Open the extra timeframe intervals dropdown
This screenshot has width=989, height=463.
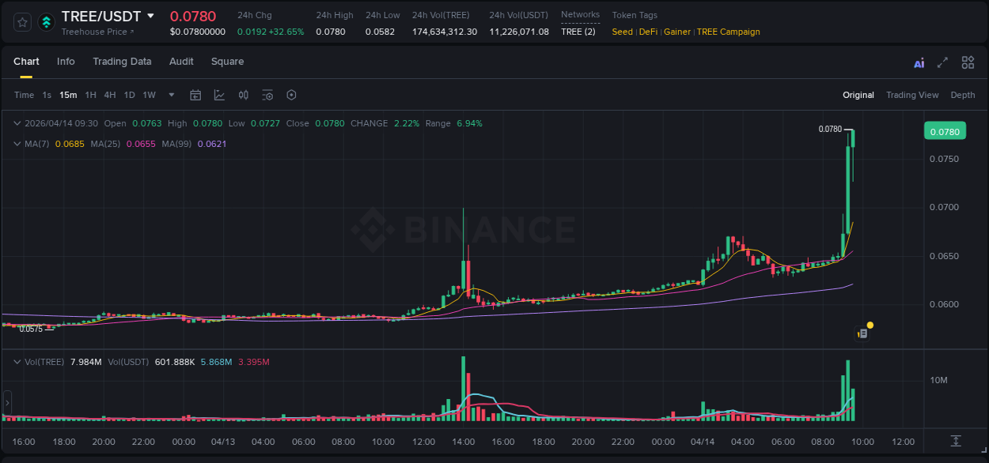(x=170, y=95)
